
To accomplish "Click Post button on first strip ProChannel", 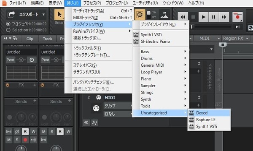I will pos(11,60).
